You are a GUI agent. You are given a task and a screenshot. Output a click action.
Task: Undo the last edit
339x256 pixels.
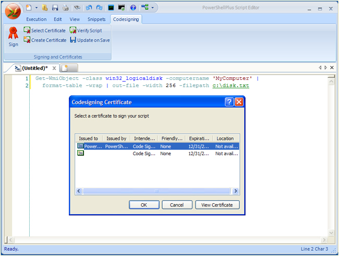coord(89,8)
